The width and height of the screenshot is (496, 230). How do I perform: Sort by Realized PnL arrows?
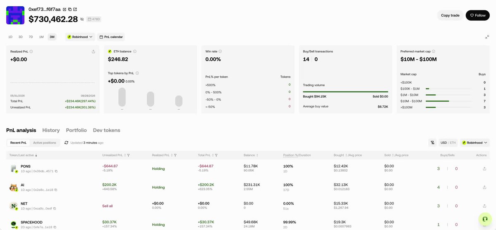(171, 155)
